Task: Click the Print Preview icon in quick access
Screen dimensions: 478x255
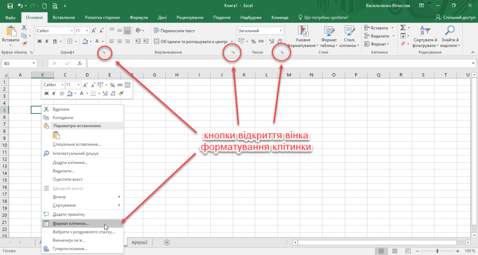Action: tap(55, 6)
